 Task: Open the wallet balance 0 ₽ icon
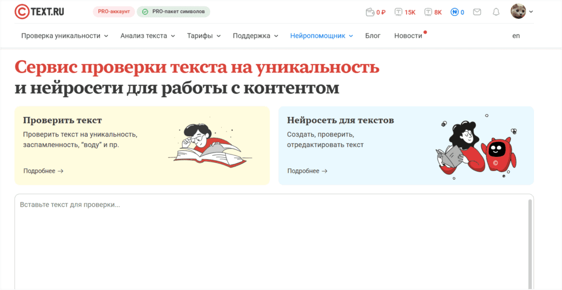375,12
